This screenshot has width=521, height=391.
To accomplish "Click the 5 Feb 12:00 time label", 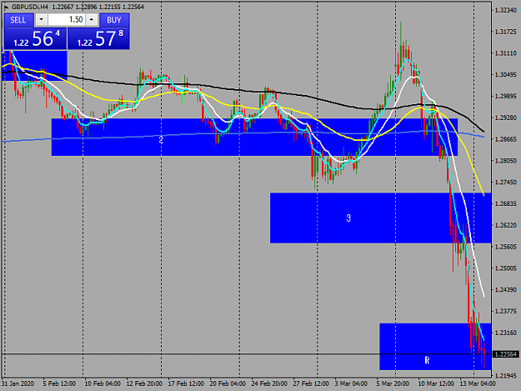I will (x=59, y=383).
